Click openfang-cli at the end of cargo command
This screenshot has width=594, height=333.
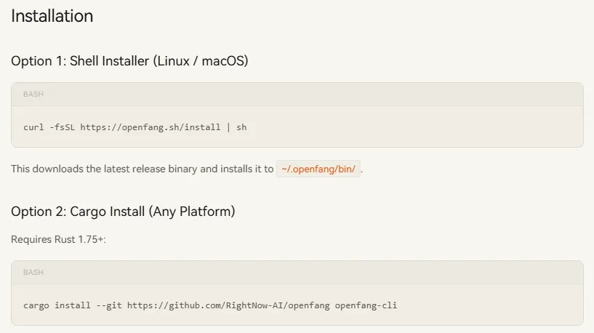tap(366, 305)
